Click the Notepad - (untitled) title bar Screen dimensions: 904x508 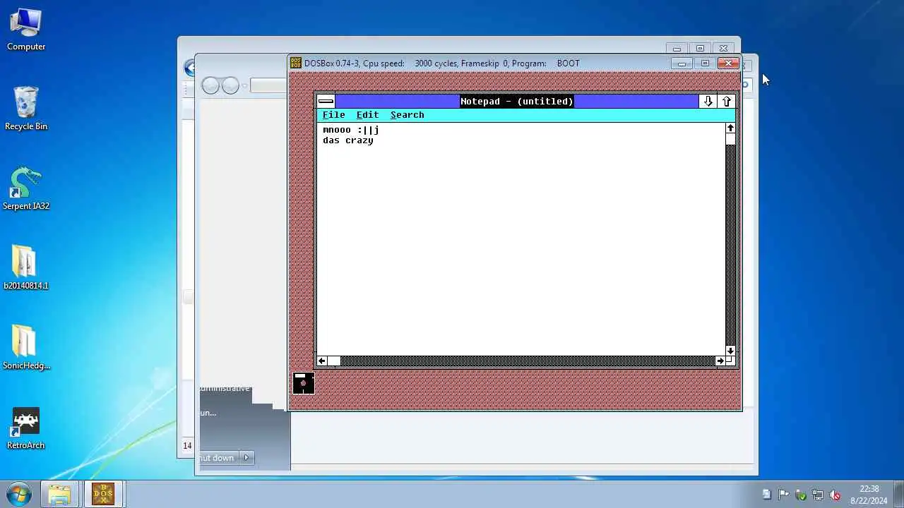click(x=517, y=101)
